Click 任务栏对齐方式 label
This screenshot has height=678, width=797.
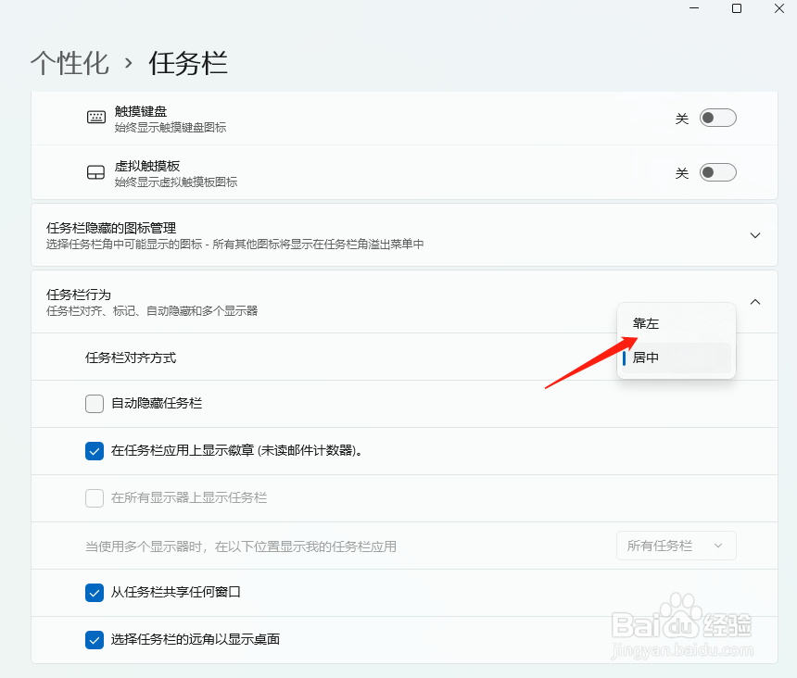[131, 358]
